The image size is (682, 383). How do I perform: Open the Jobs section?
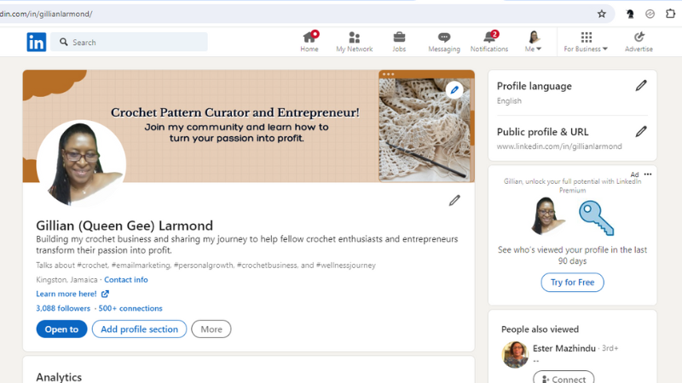(x=399, y=42)
